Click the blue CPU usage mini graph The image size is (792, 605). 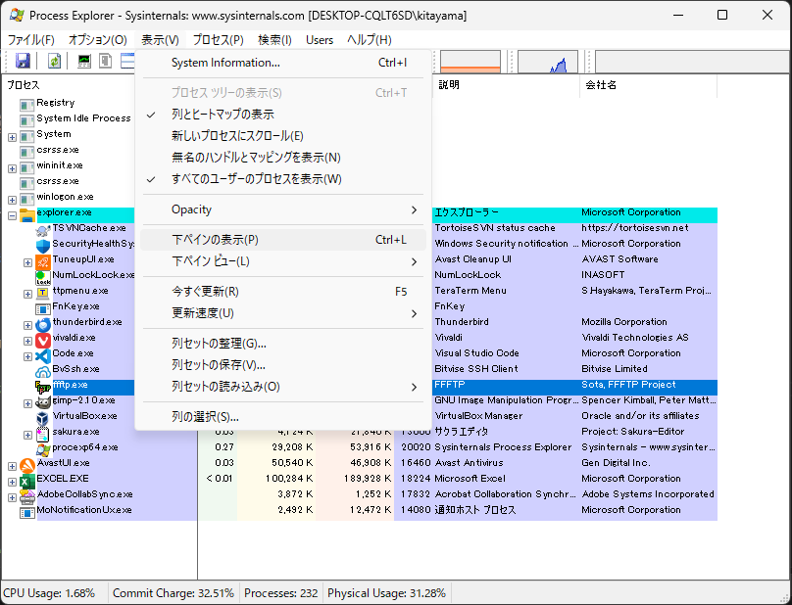548,62
